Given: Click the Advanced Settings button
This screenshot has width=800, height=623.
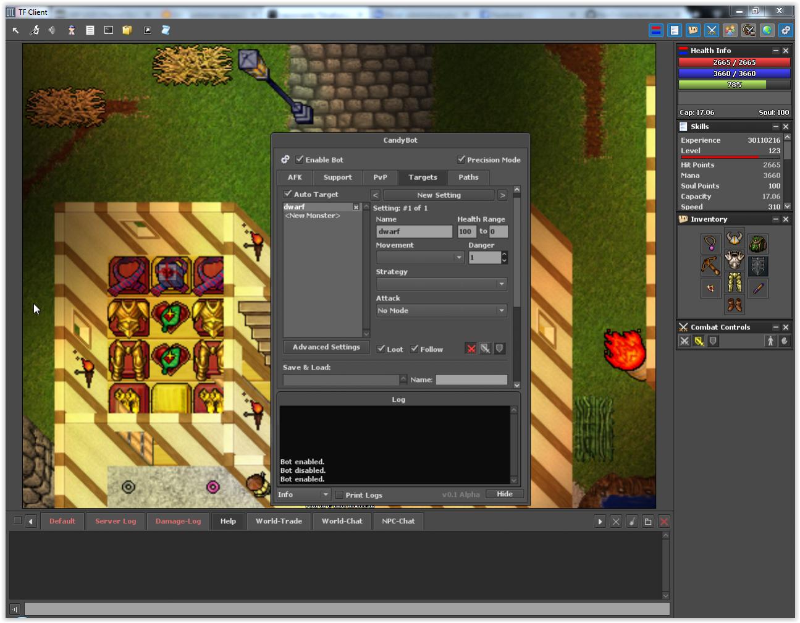Looking at the screenshot, I should point(326,347).
